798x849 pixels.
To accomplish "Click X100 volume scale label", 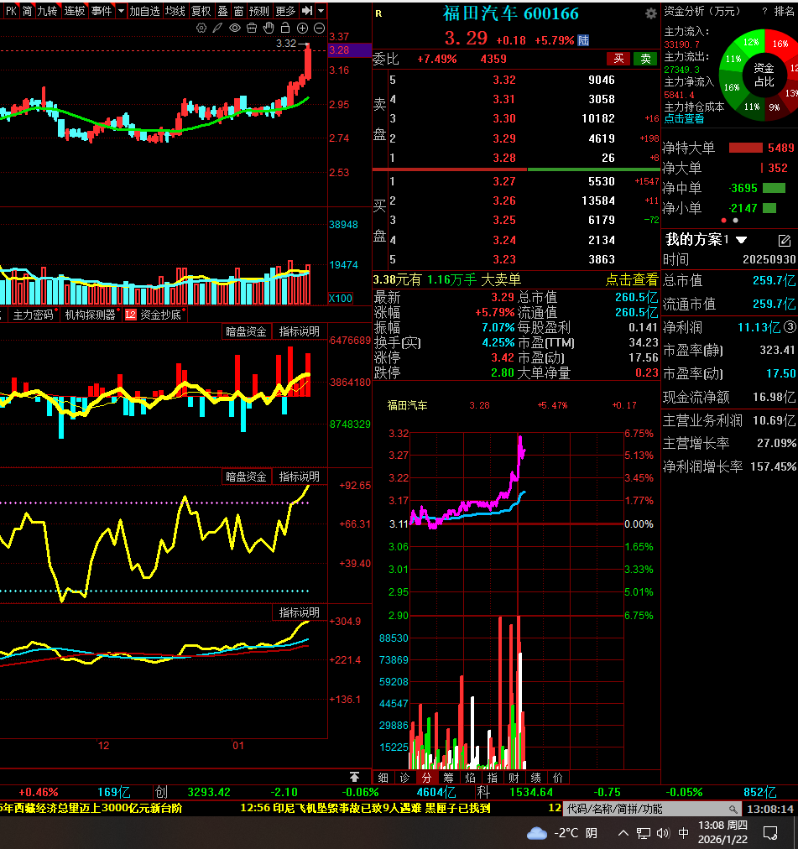I will point(341,298).
